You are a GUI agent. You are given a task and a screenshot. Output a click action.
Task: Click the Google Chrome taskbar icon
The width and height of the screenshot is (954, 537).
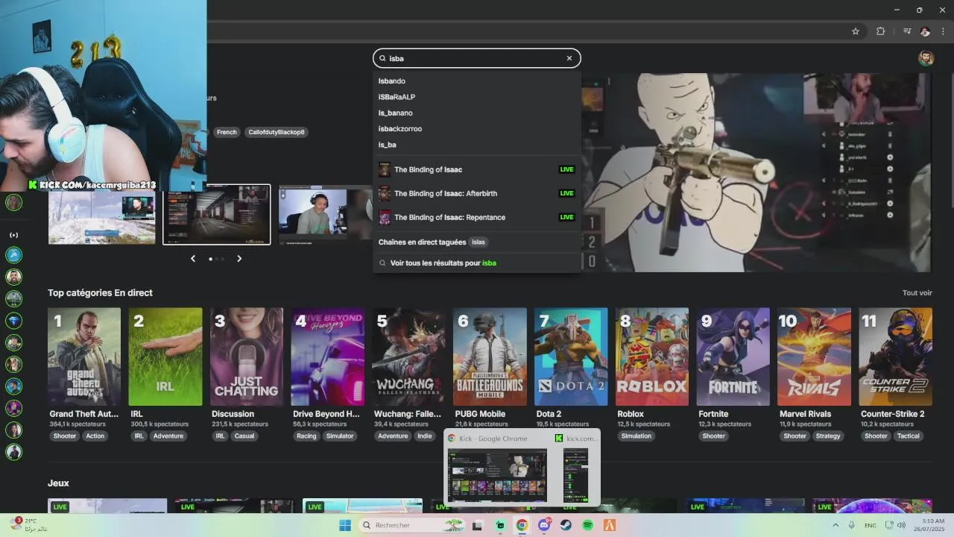(522, 525)
